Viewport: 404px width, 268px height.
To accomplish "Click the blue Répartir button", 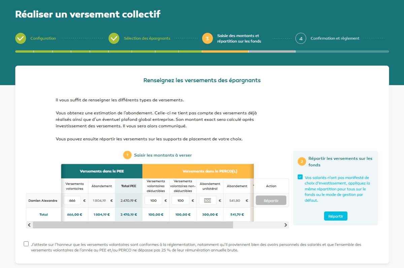I will tap(336, 216).
